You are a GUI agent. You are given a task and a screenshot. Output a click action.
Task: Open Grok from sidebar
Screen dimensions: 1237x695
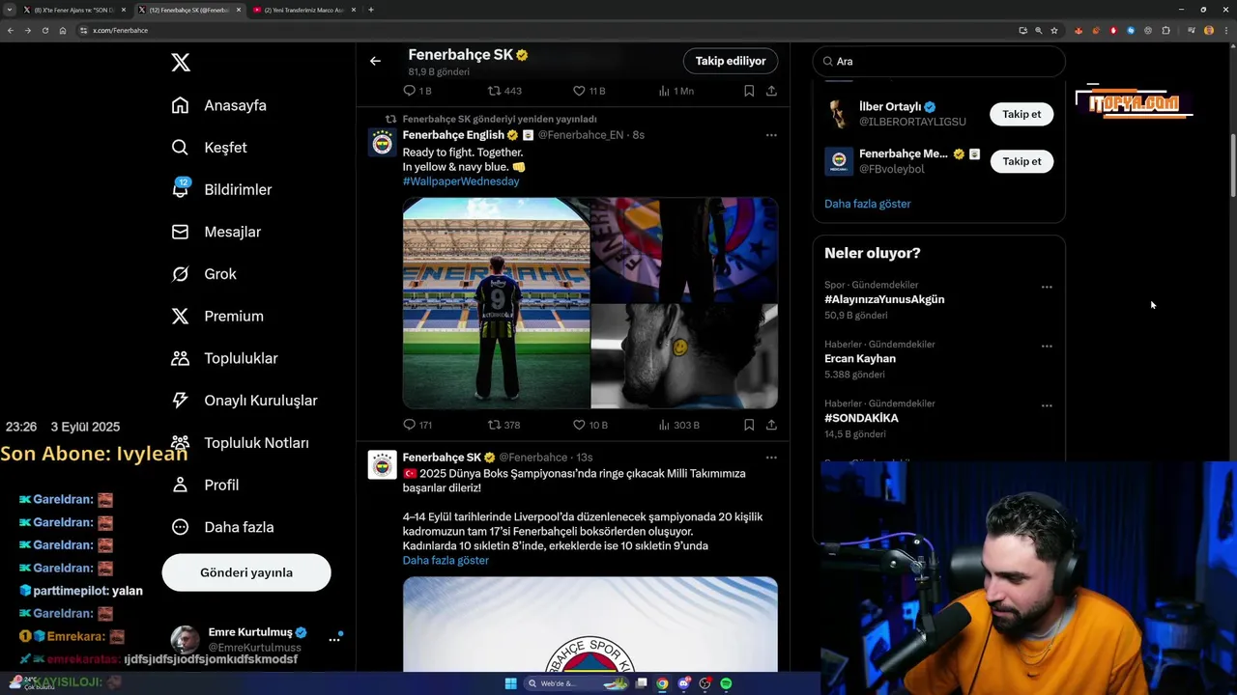(203, 274)
